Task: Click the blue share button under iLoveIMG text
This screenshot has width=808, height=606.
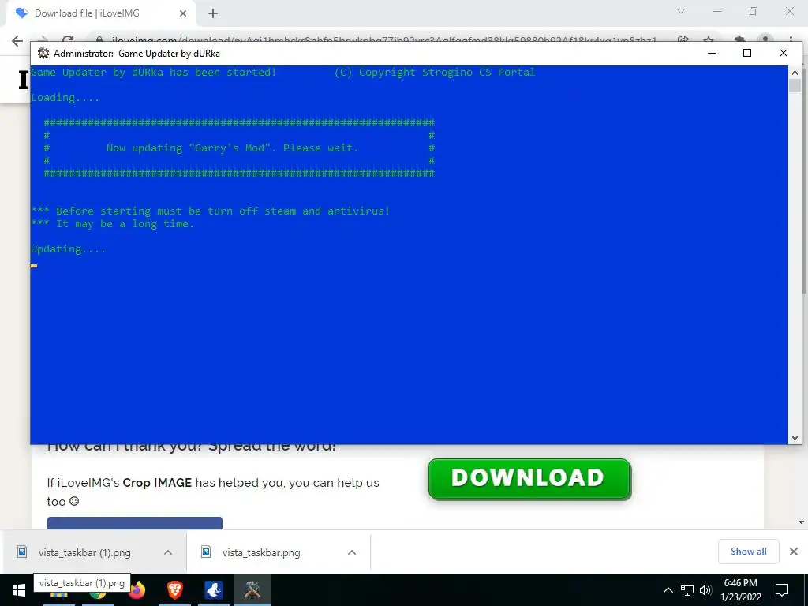Action: point(134,522)
